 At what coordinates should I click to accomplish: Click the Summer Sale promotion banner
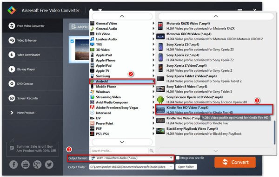[33, 149]
